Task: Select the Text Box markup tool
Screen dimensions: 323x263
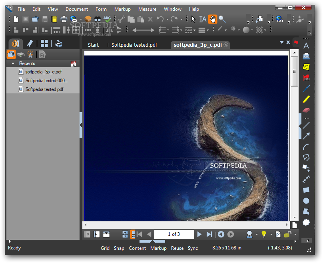Action: (x=306, y=45)
